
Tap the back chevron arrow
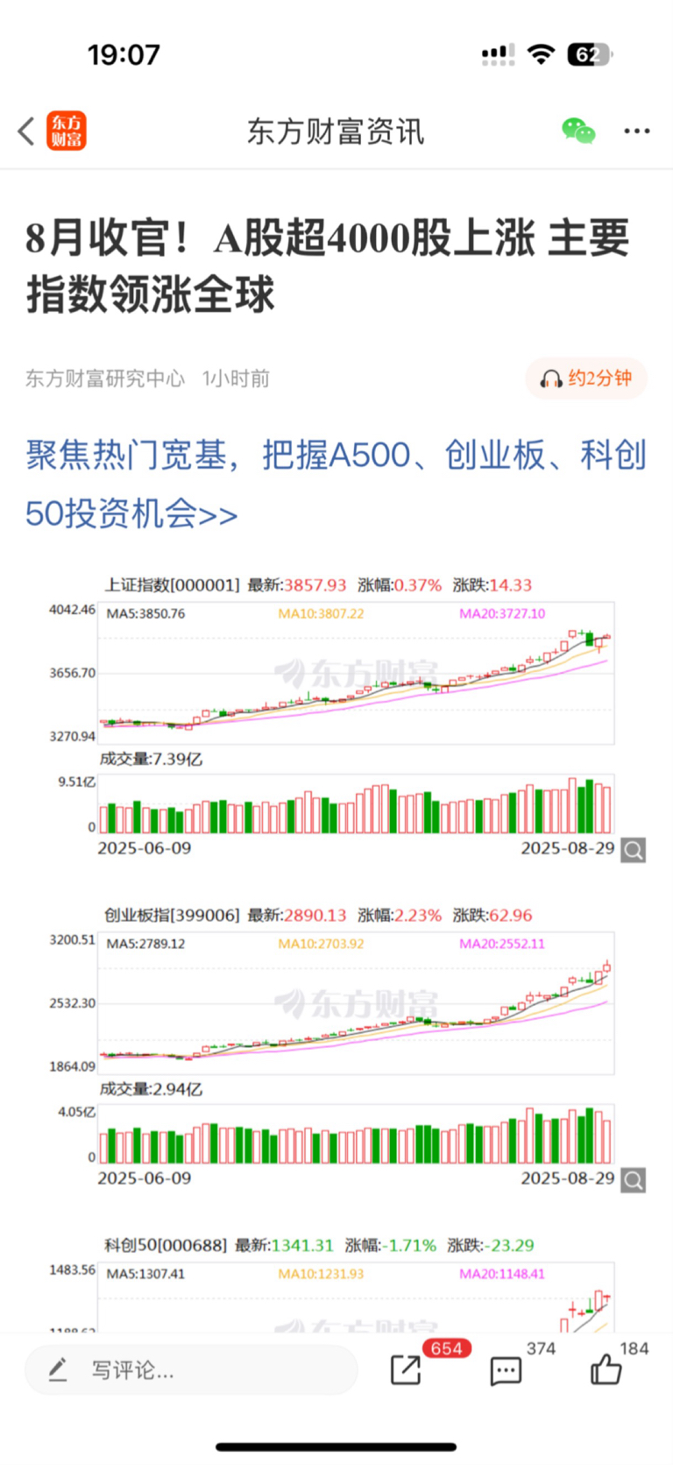click(x=26, y=131)
